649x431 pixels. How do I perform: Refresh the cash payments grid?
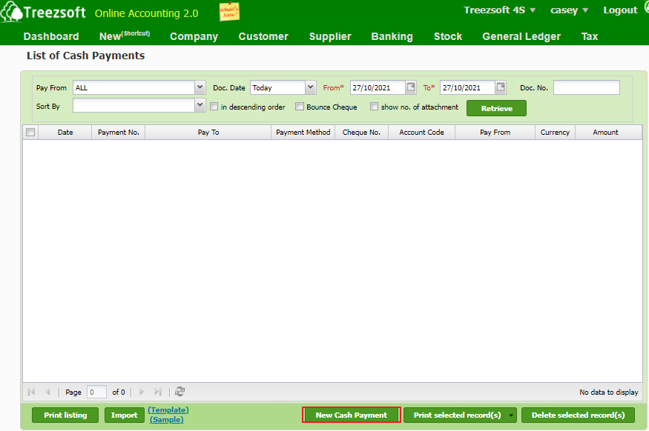(x=179, y=391)
